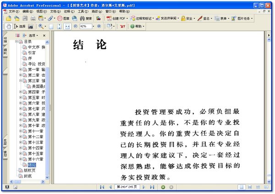This screenshot has width=275, height=194.
Task: Click document vertical scrollbar down arrow
Action: (x=269, y=182)
